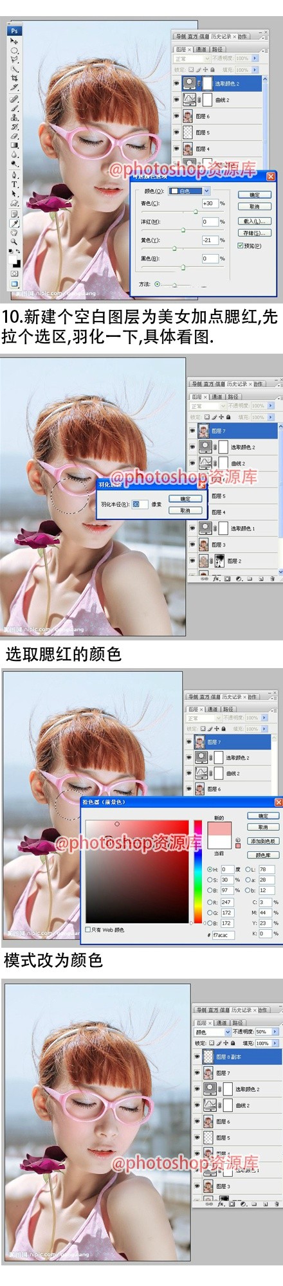283x1286 pixels.
Task: Click the lock-all padlock icon in 颜色 mode panel
Action: point(233,1043)
